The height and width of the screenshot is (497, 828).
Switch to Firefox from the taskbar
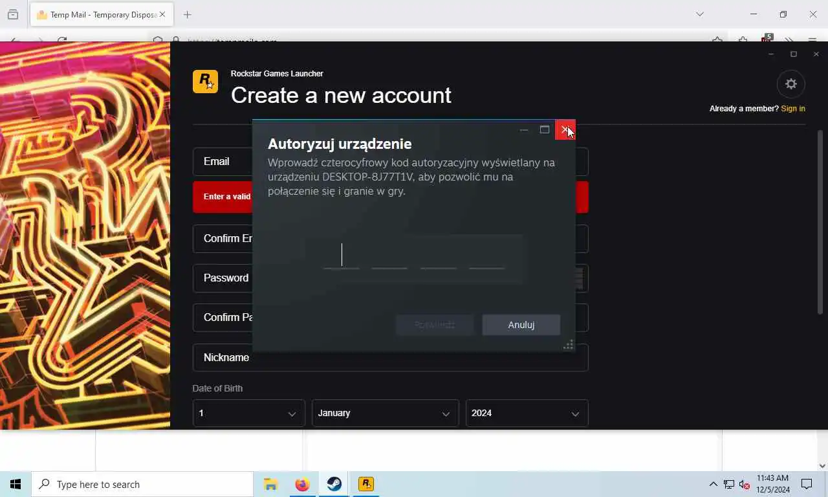[302, 484]
